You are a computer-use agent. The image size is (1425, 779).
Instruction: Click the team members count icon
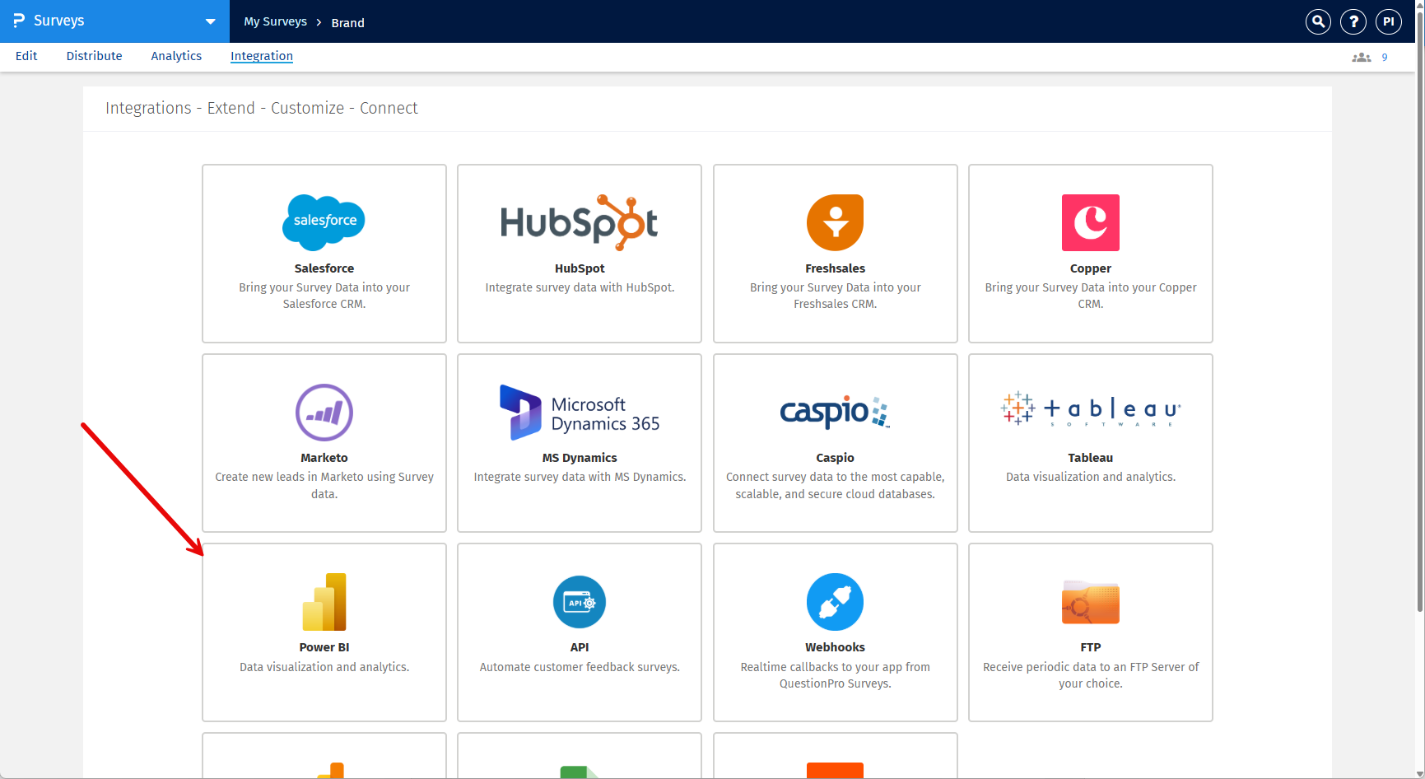[x=1362, y=57]
